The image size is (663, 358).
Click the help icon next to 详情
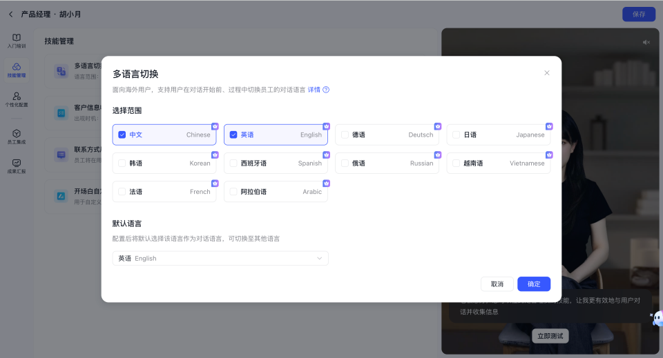pos(326,90)
